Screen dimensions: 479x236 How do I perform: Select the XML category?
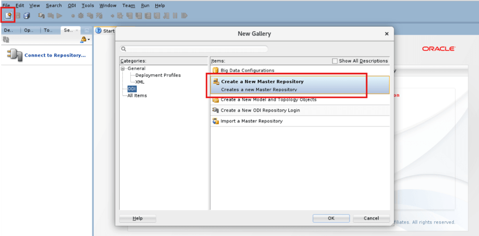140,82
